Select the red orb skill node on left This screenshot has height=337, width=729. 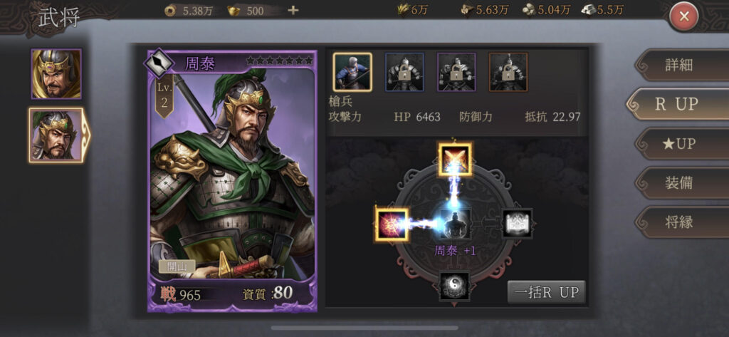[392, 224]
